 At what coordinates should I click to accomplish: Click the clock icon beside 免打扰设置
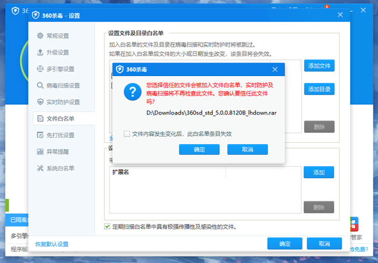click(40, 135)
